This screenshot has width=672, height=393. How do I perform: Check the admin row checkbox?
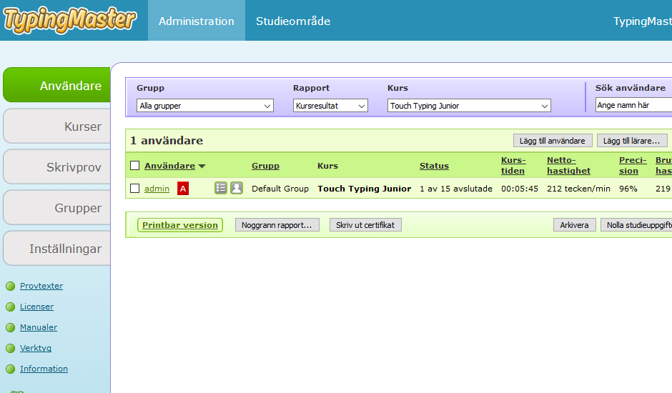tap(134, 188)
